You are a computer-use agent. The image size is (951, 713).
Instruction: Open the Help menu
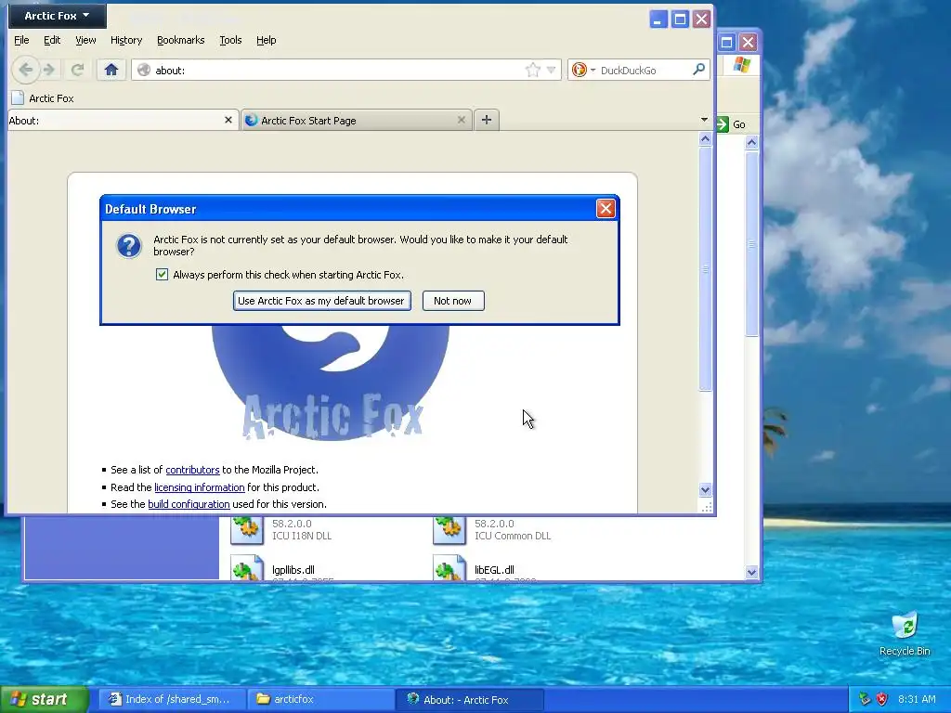point(267,40)
